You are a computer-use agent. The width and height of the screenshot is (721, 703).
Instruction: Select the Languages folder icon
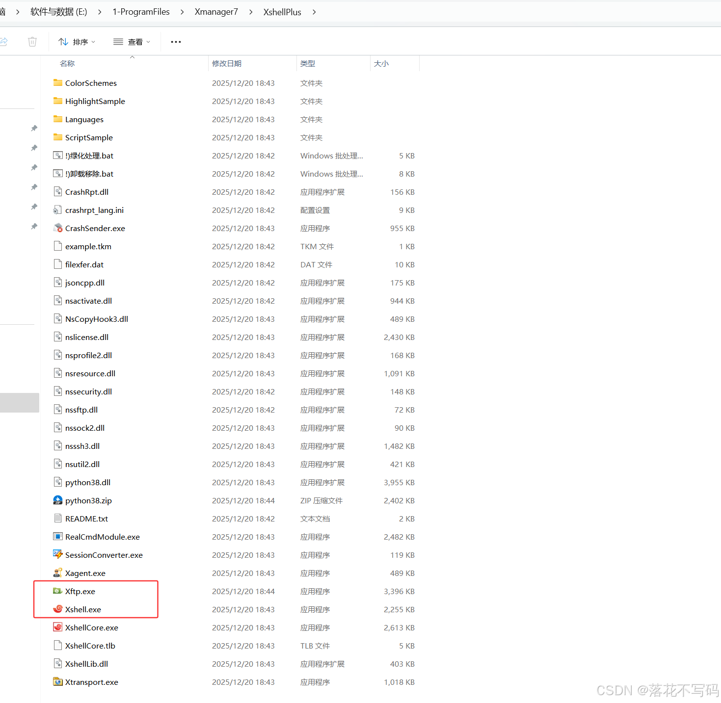click(58, 119)
